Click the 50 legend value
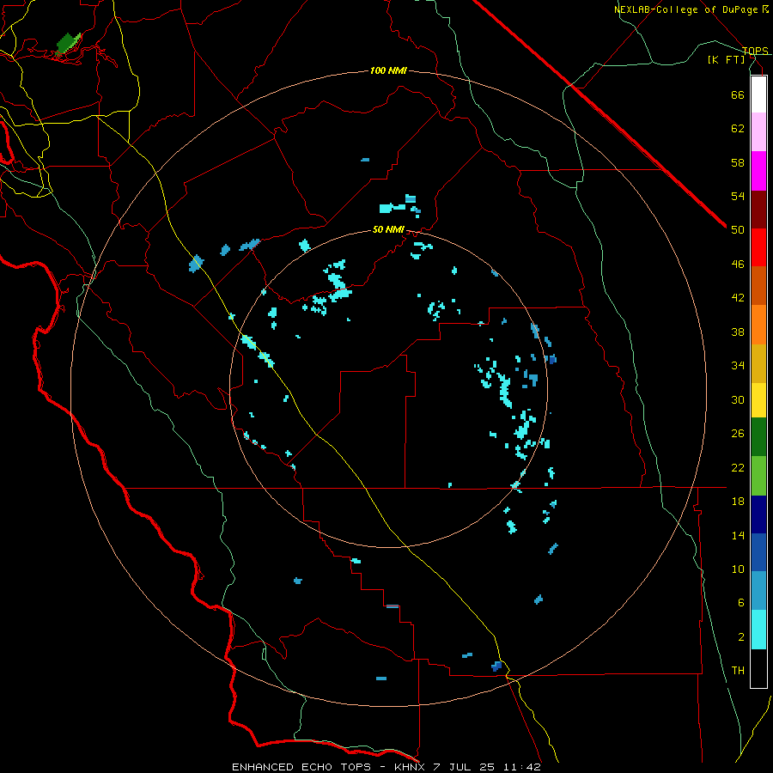Screen dimensions: 773x773 coord(738,230)
